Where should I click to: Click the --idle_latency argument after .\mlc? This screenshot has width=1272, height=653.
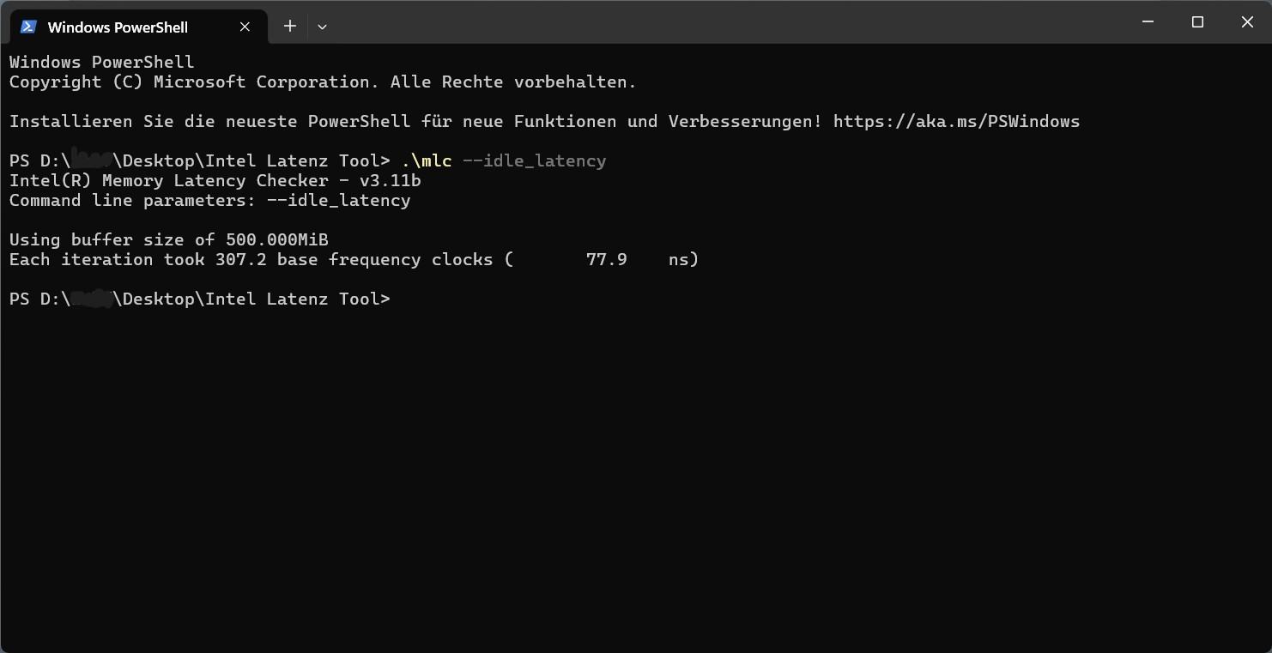[x=534, y=161]
